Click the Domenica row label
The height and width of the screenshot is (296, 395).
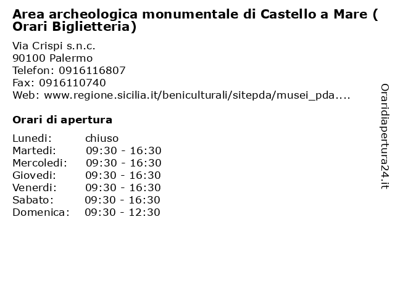coord(41,212)
